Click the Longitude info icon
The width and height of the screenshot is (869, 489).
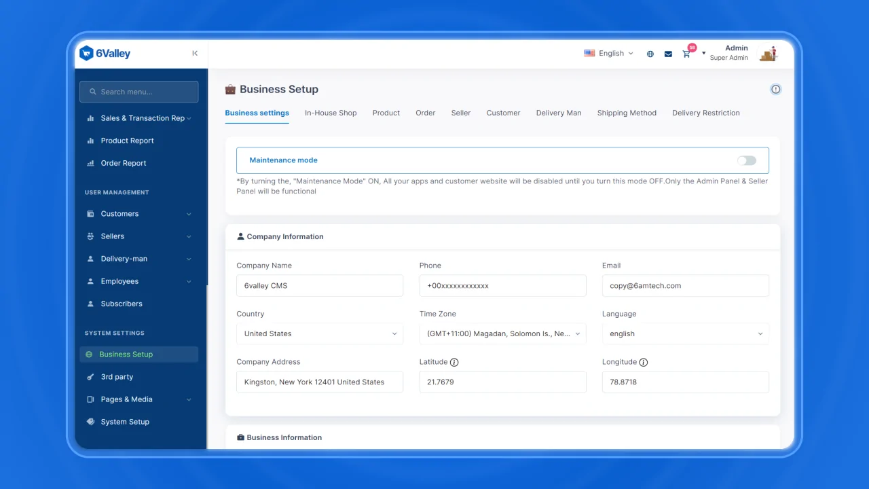[644, 362]
